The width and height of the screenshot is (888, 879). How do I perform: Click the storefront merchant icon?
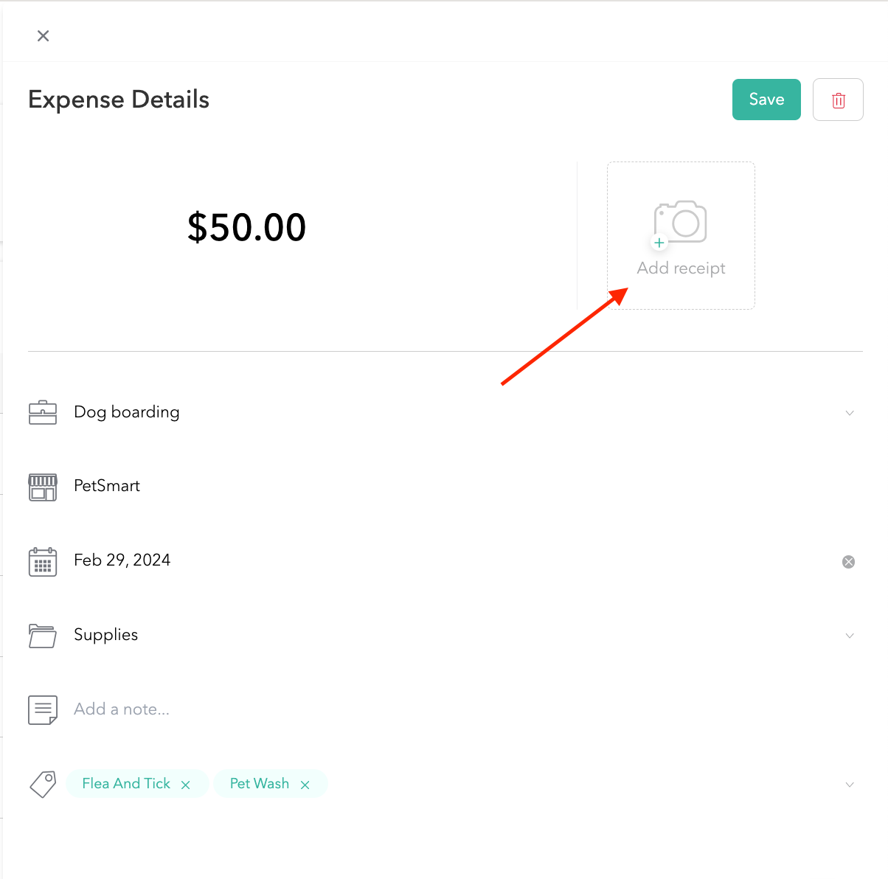43,487
